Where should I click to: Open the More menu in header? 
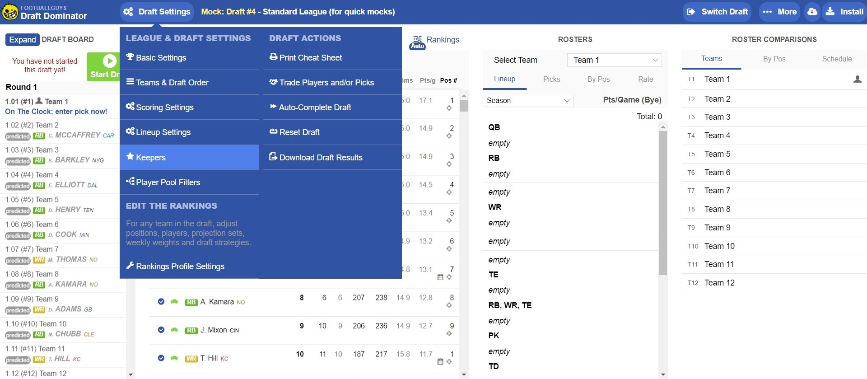click(779, 12)
